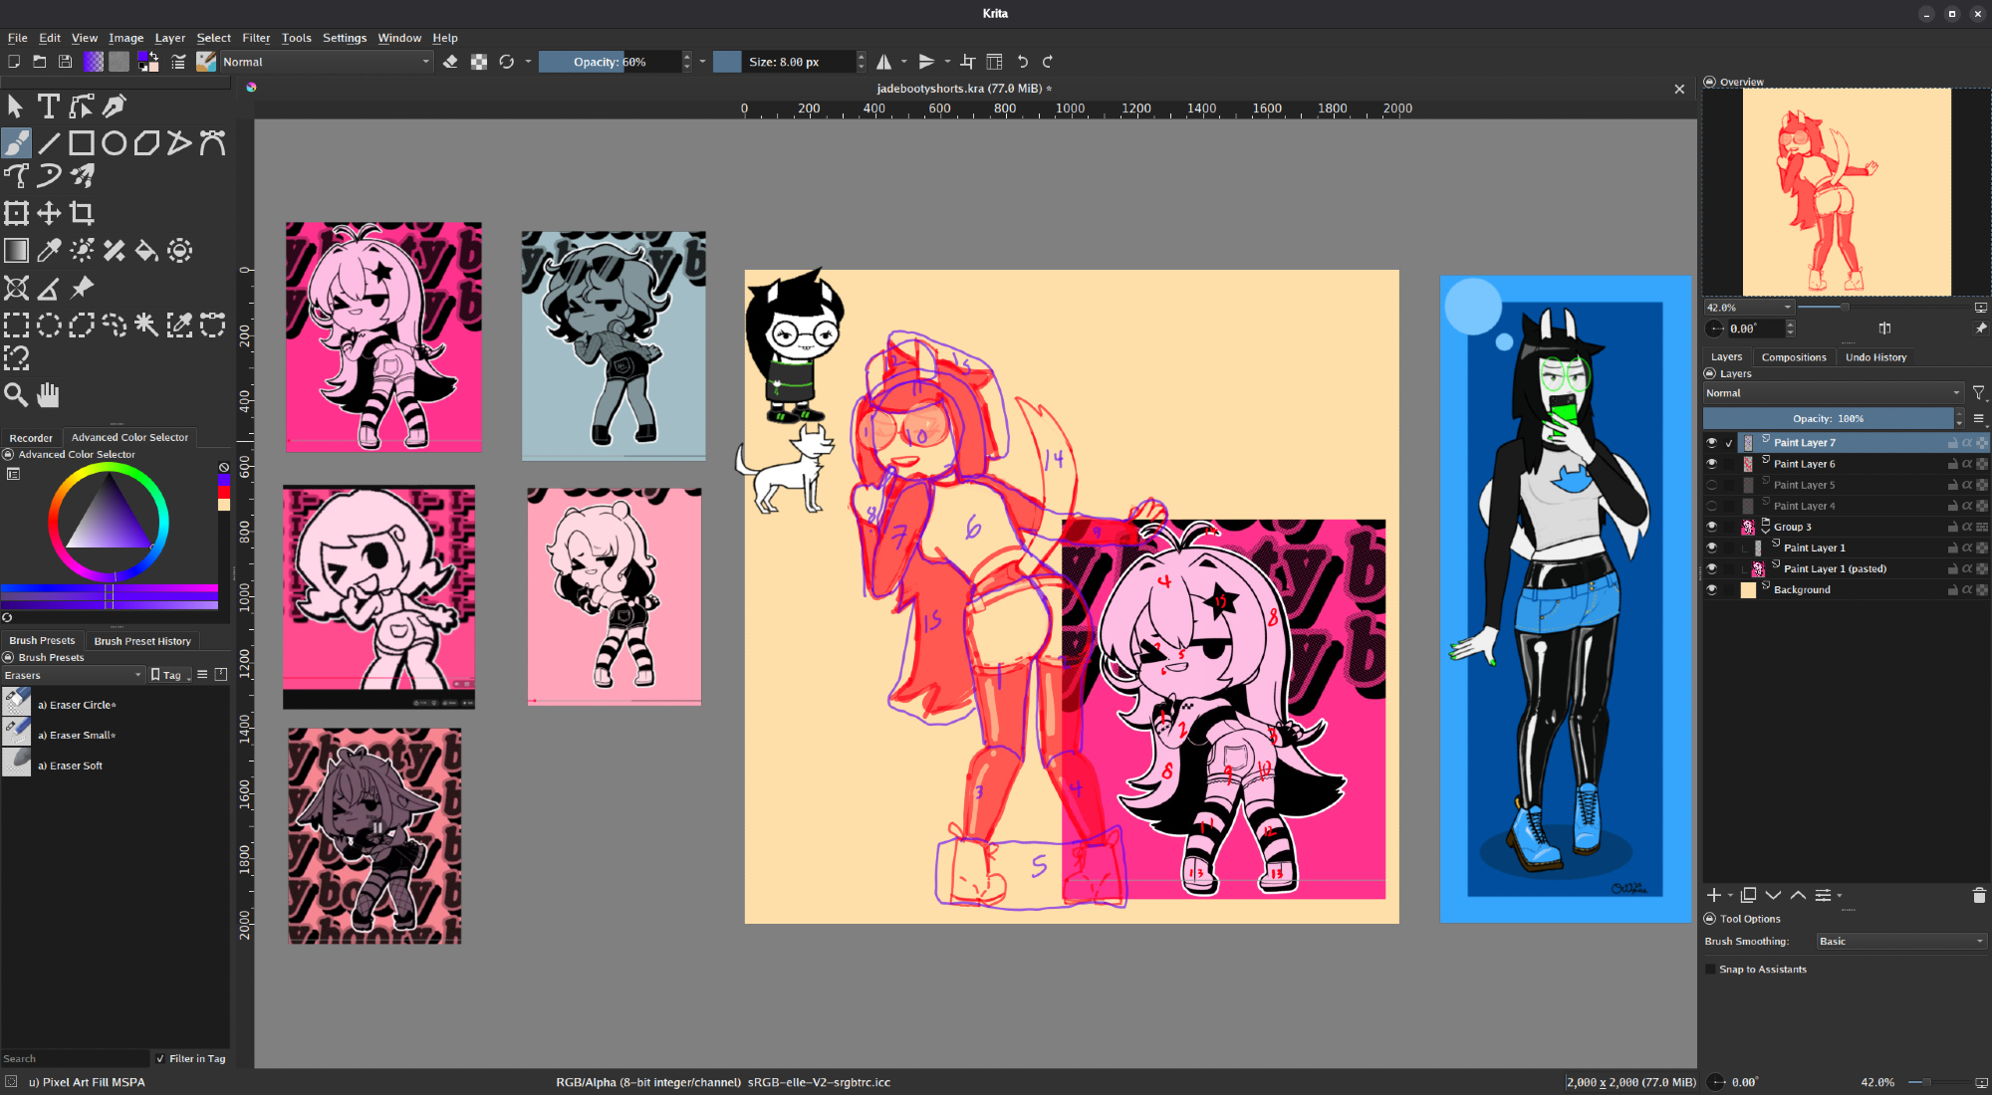Open the Filter menu

[256, 38]
